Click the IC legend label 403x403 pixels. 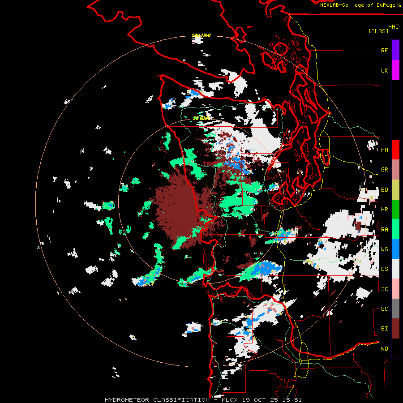click(384, 289)
